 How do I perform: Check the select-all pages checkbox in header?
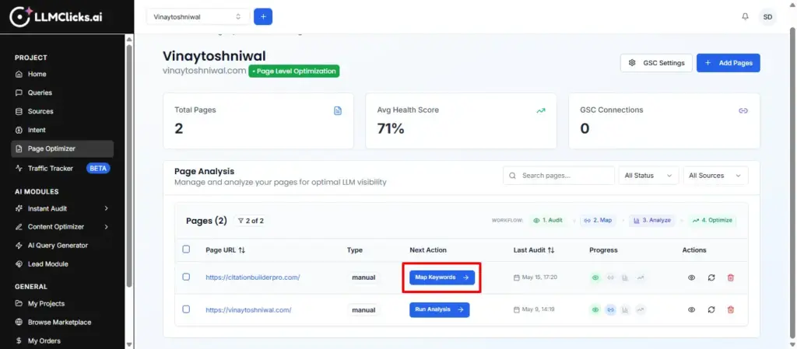point(186,249)
